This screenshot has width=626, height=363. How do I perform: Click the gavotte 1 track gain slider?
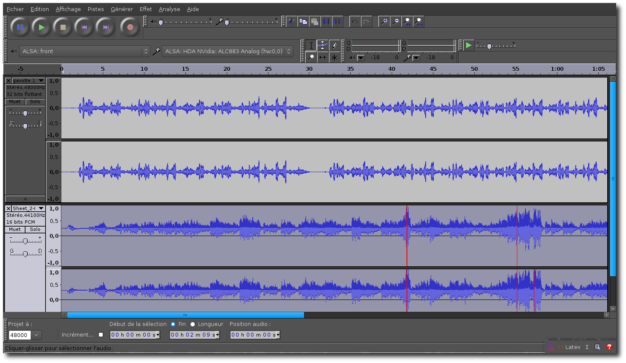click(25, 113)
